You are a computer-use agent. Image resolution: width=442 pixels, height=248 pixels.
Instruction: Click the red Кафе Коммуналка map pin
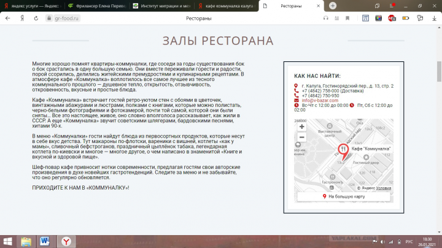[343, 152]
